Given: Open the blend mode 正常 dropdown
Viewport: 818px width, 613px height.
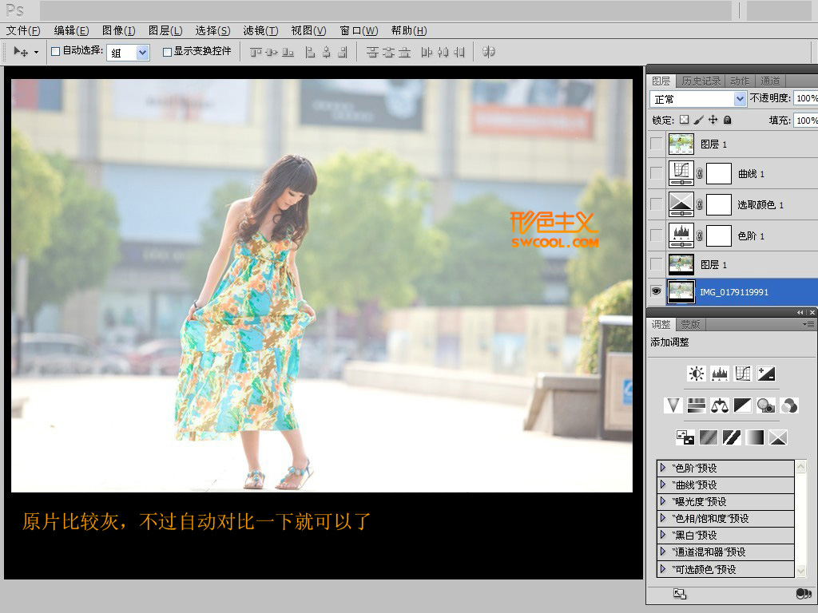Looking at the screenshot, I should (x=698, y=99).
